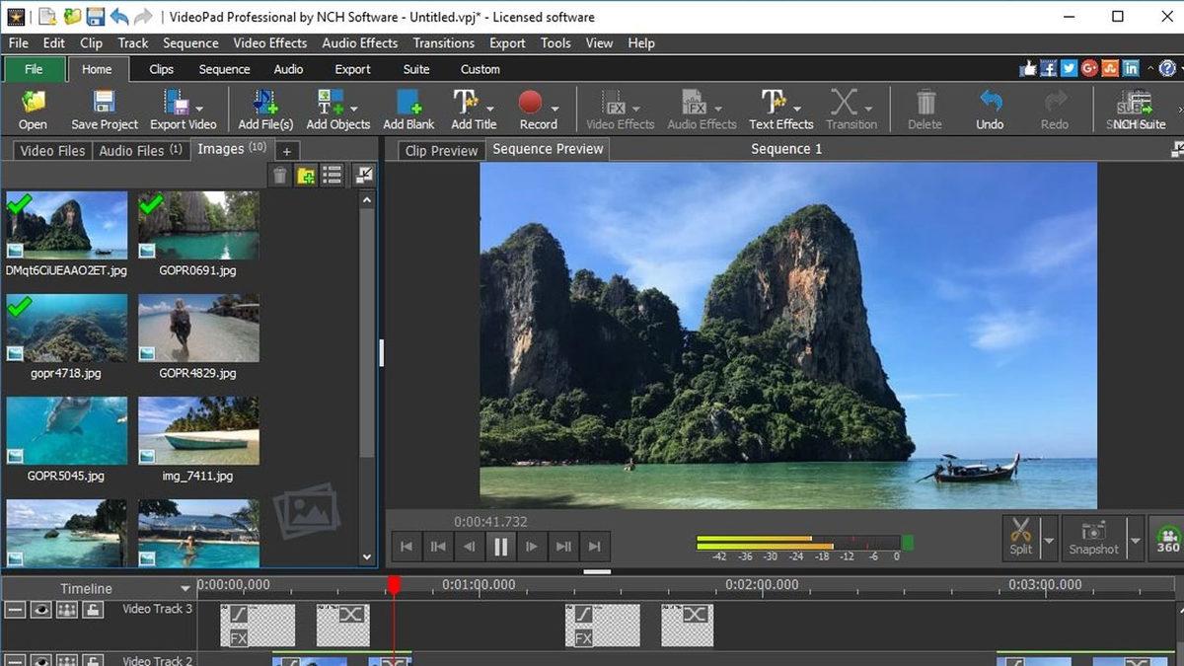The height and width of the screenshot is (666, 1184).
Task: Click the Undo icon
Action: 989,104
